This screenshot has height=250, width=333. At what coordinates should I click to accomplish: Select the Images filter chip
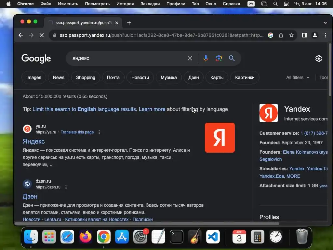[x=34, y=77]
